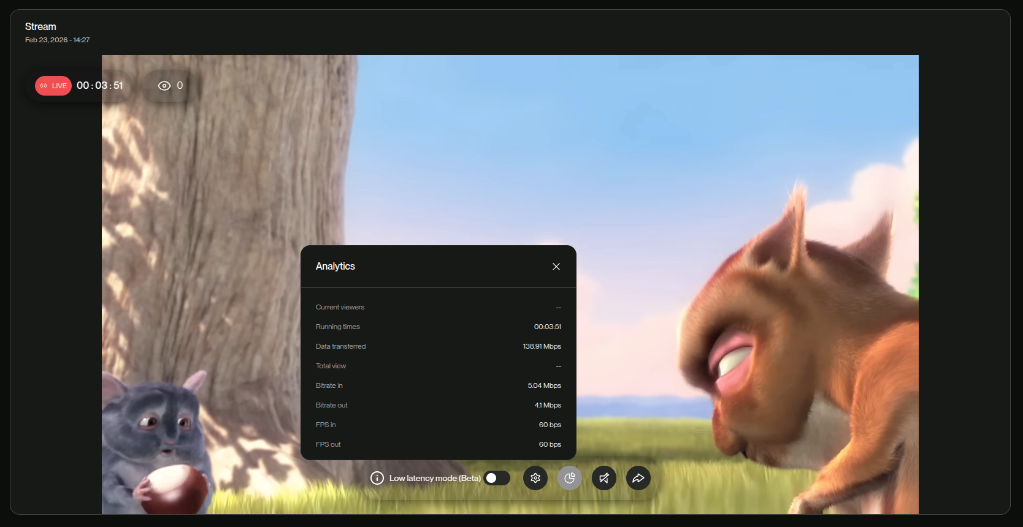Click the 4.1 Mbps value
The height and width of the screenshot is (527, 1023).
point(548,405)
